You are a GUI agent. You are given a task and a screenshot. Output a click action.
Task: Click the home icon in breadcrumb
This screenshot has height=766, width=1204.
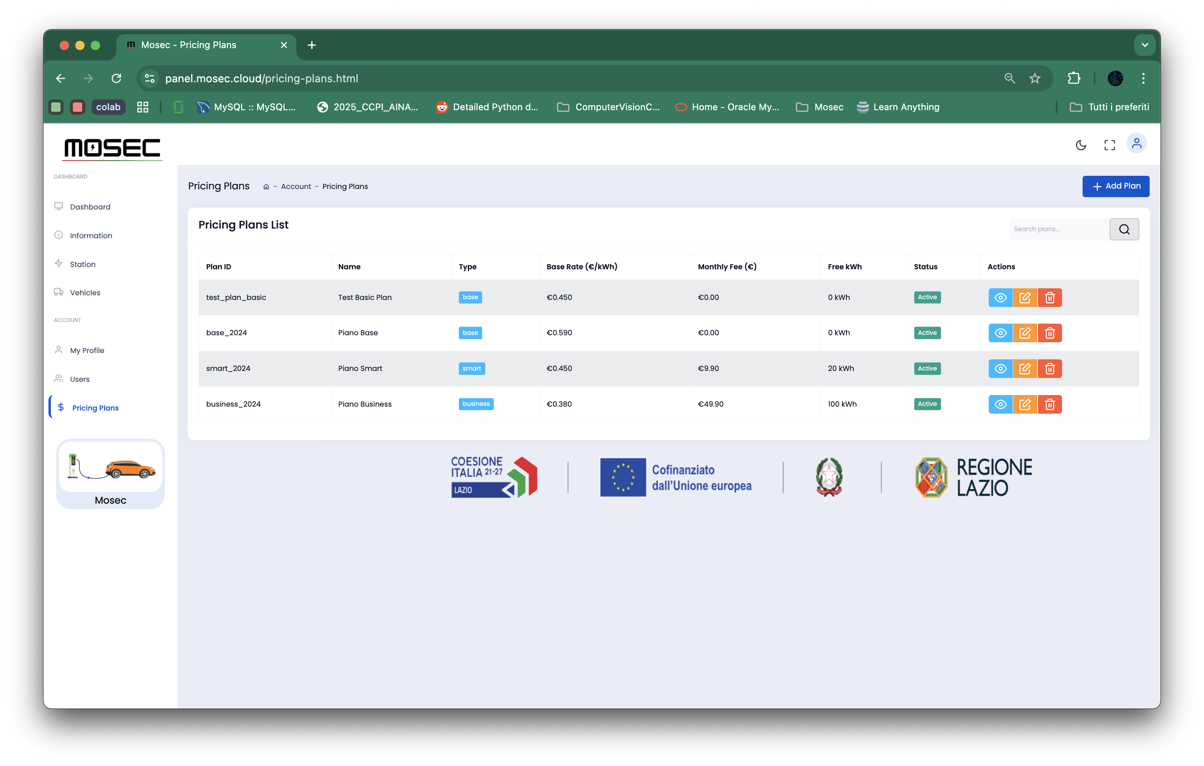pyautogui.click(x=266, y=187)
